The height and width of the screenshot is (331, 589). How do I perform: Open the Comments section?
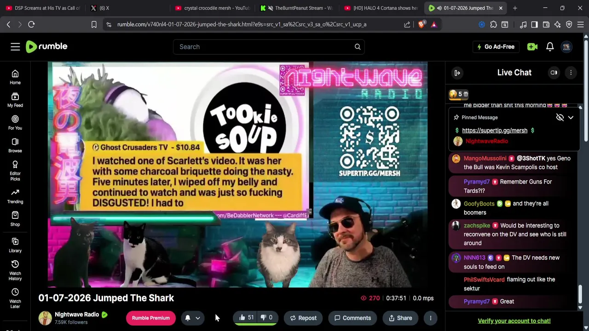point(352,318)
